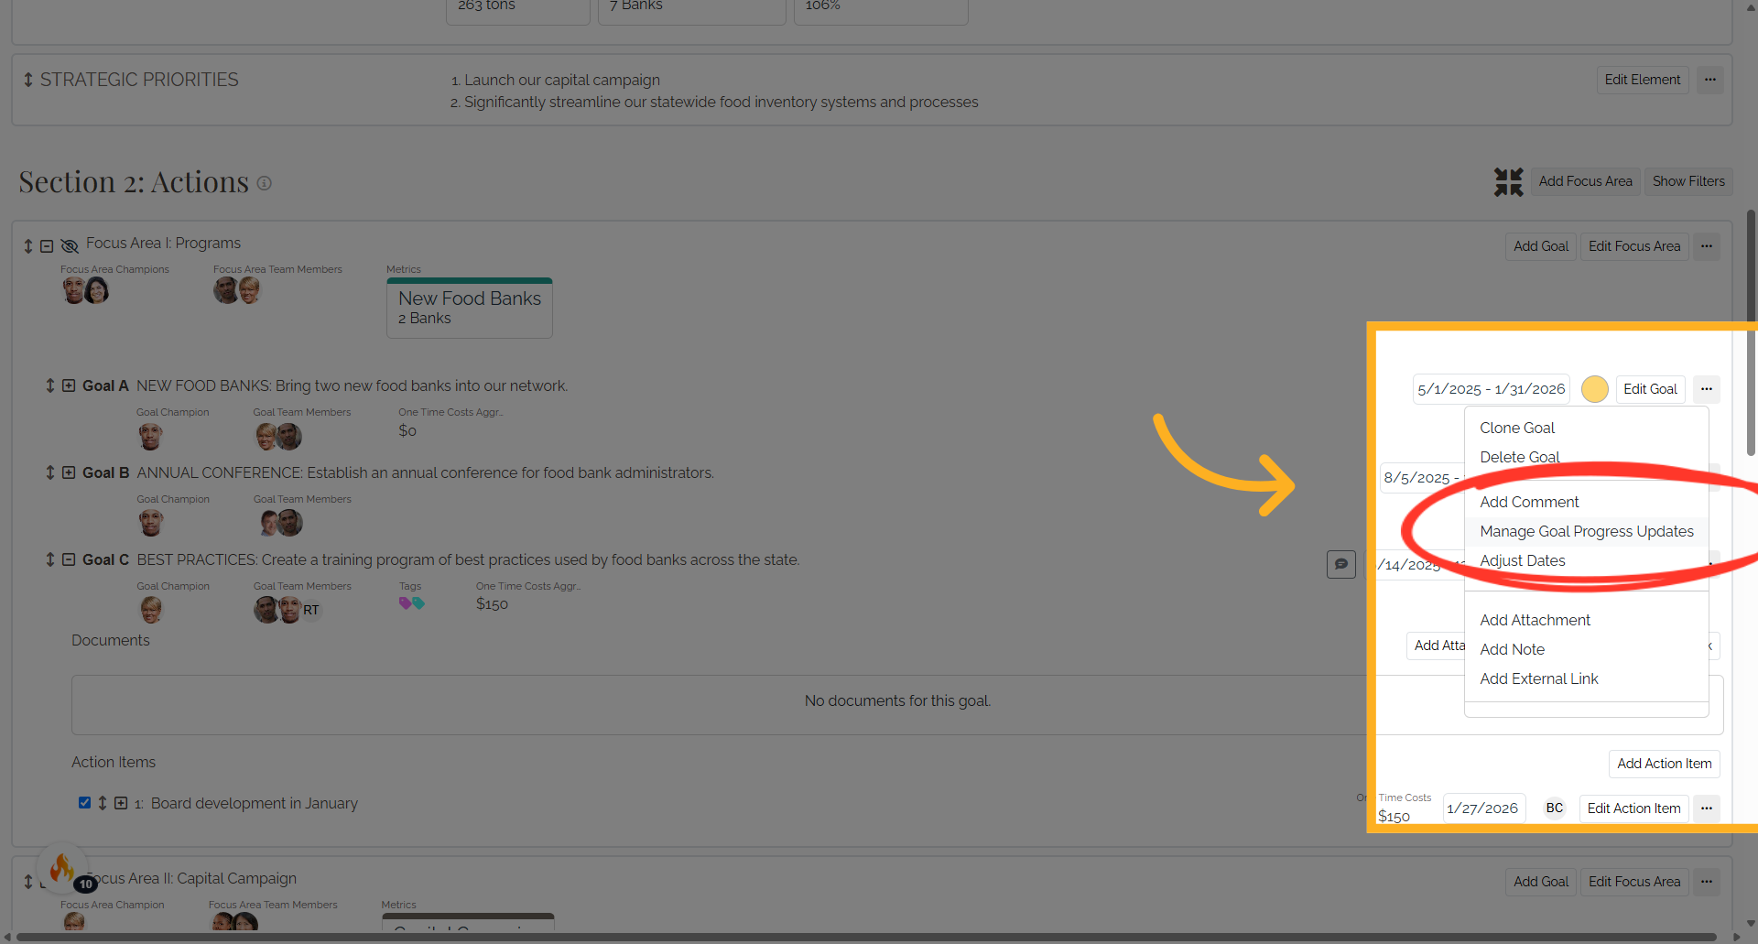Open the ellipsis menu for Focus Area I
Image resolution: width=1758 pixels, height=944 pixels.
1707,246
